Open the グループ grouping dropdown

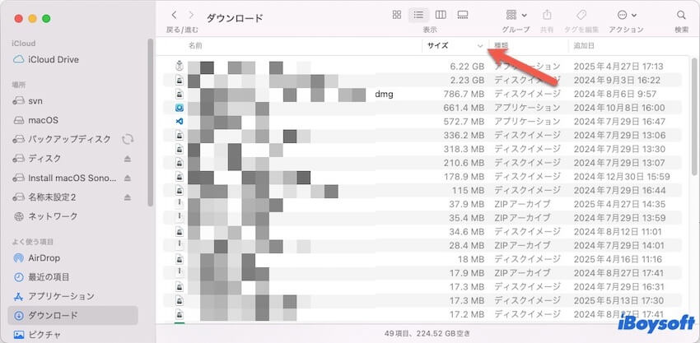pyautogui.click(x=516, y=15)
